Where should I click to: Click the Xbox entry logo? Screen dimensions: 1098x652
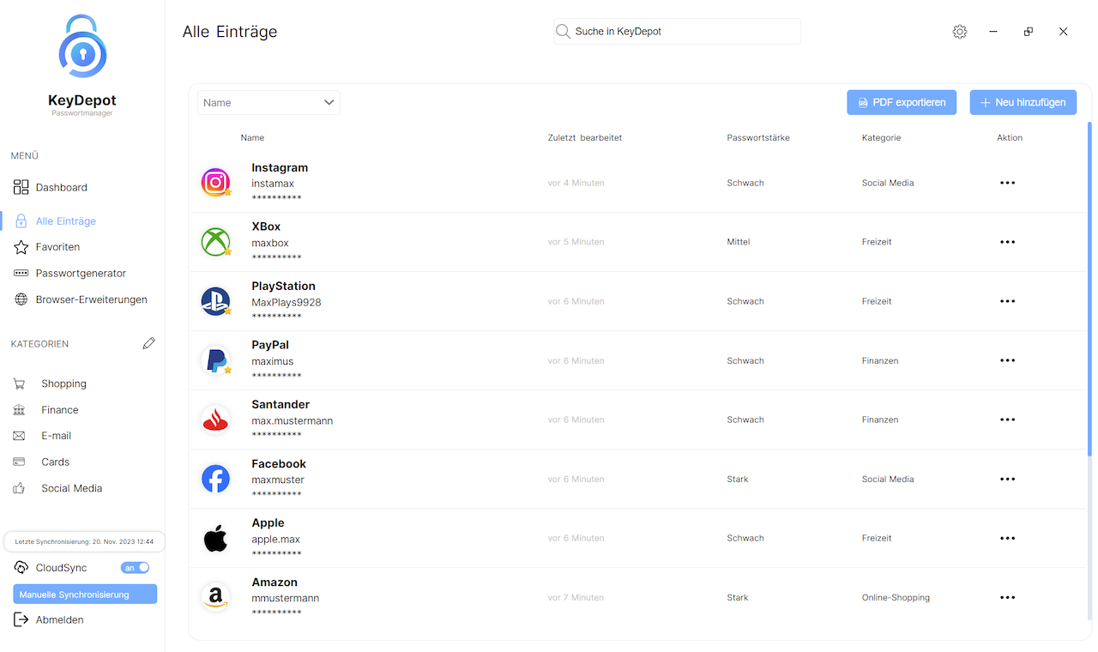tap(215, 242)
